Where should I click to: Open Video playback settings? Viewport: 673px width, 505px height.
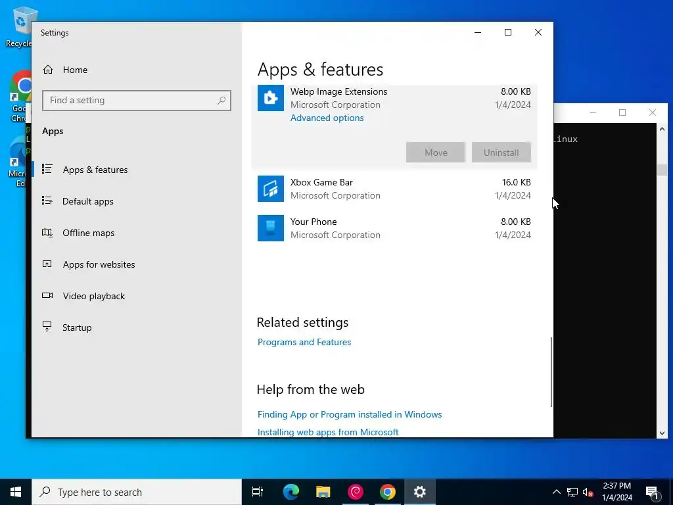click(x=93, y=296)
